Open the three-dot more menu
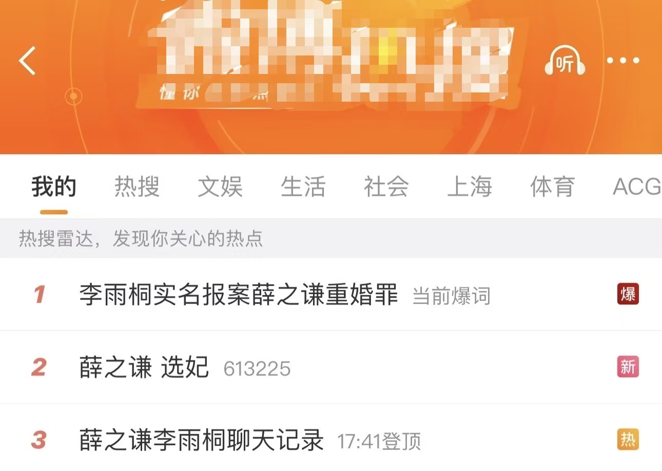Screen dimensions: 662x471 point(624,61)
